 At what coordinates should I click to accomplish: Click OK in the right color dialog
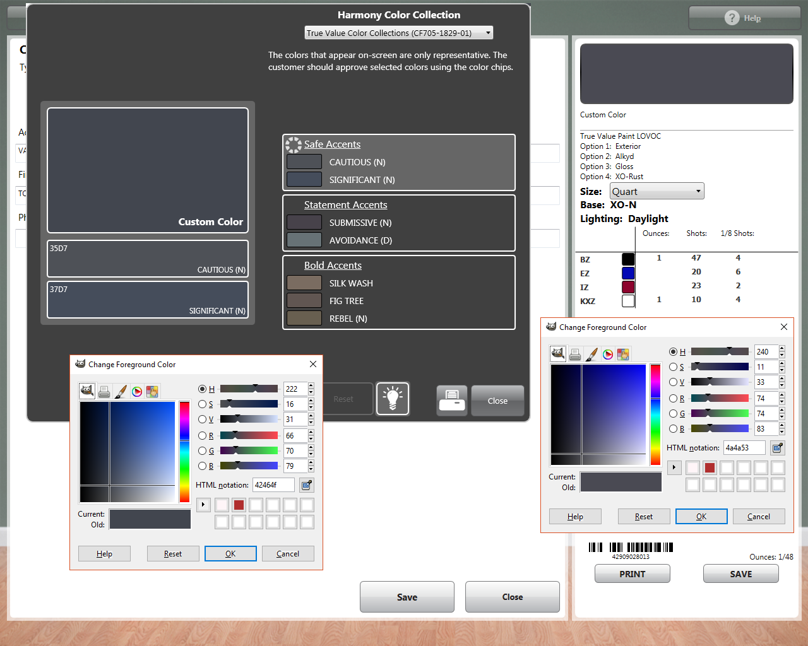click(701, 517)
